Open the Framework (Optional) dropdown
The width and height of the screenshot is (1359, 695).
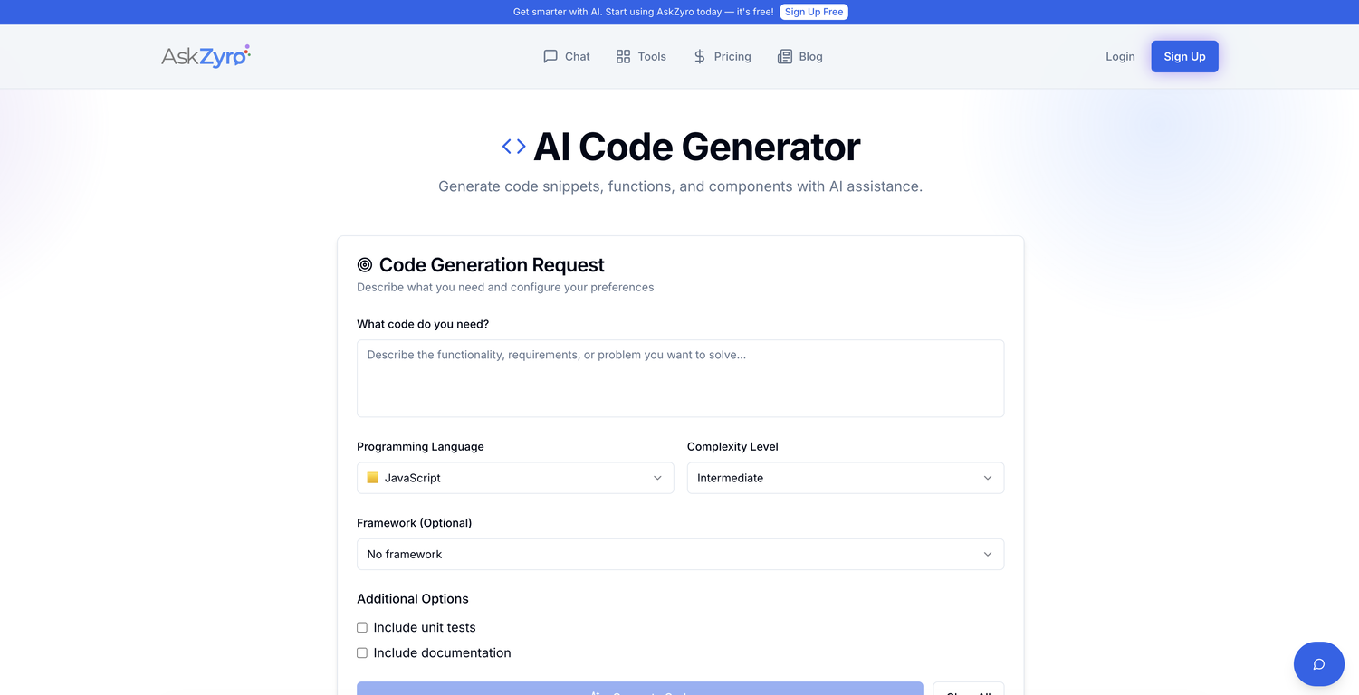(680, 554)
